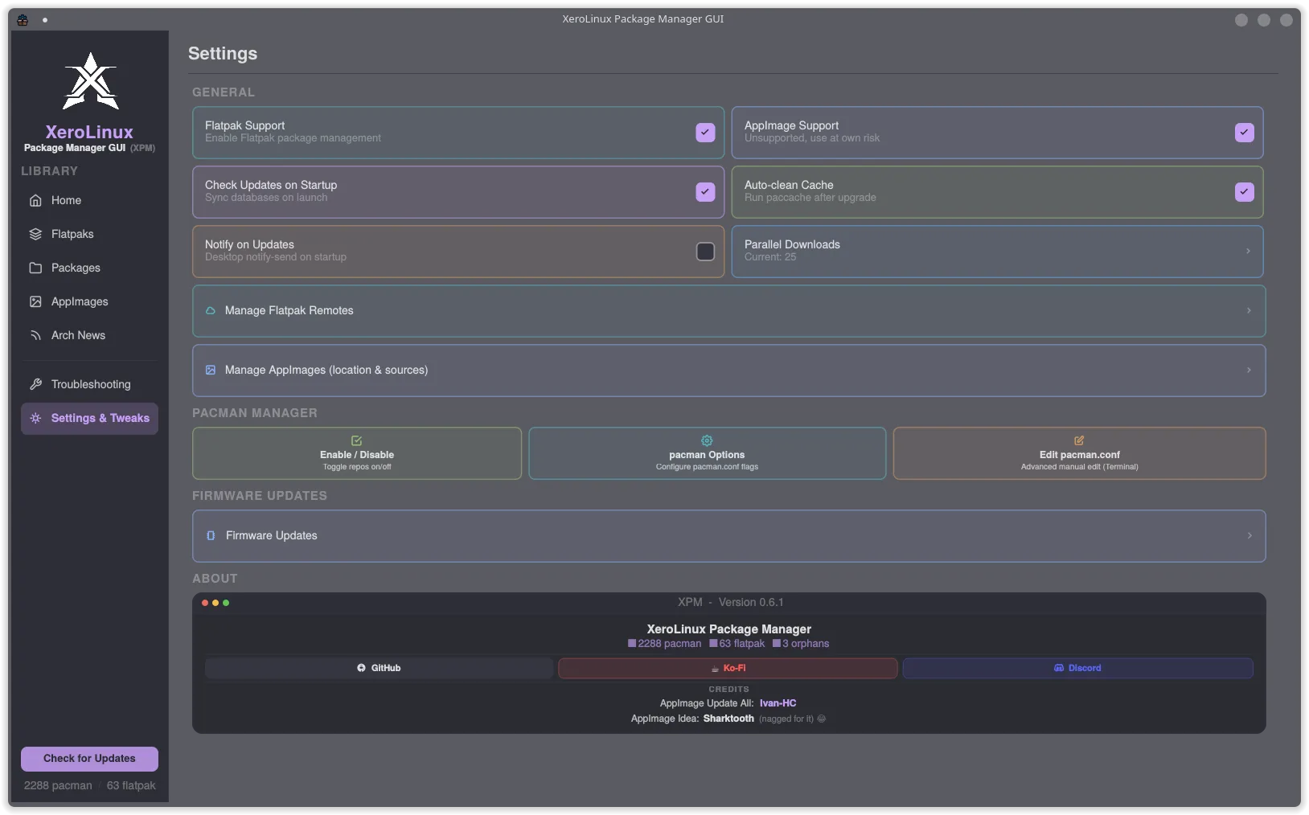Image resolution: width=1309 pixels, height=815 pixels.
Task: Click the Flatpaks layers icon
Action: click(35, 234)
